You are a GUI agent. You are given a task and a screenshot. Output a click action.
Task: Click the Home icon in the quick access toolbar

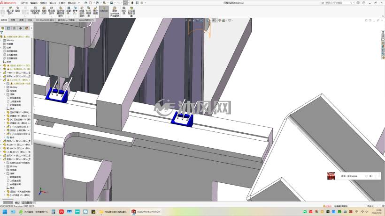[86, 3]
